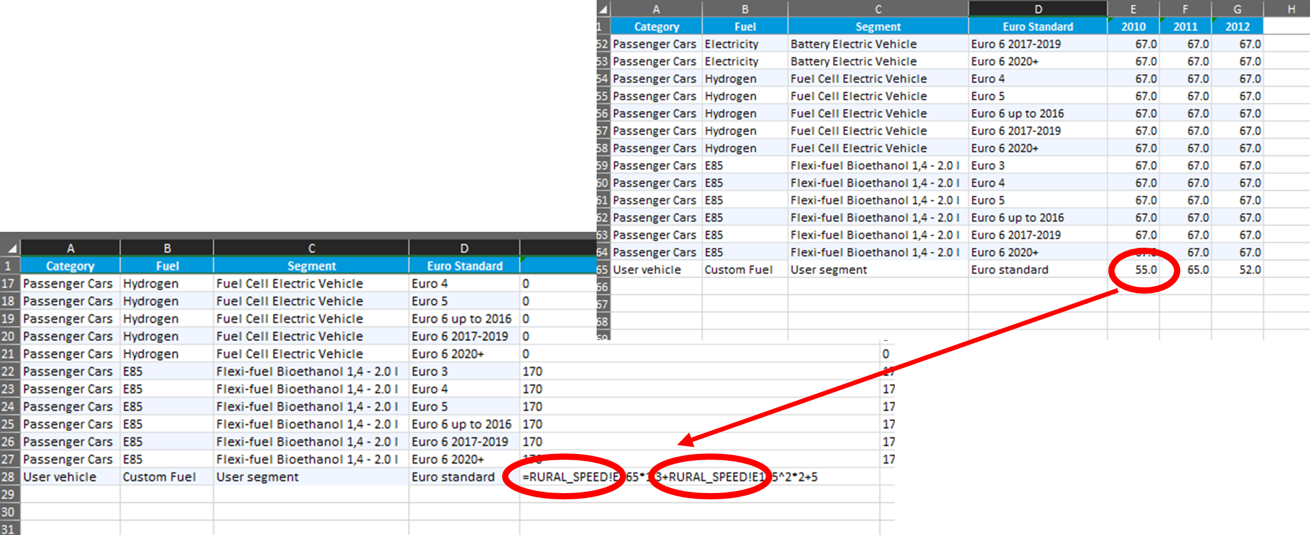Select row 17 header in left spreadsheet
1310x535 pixels.
(8, 283)
